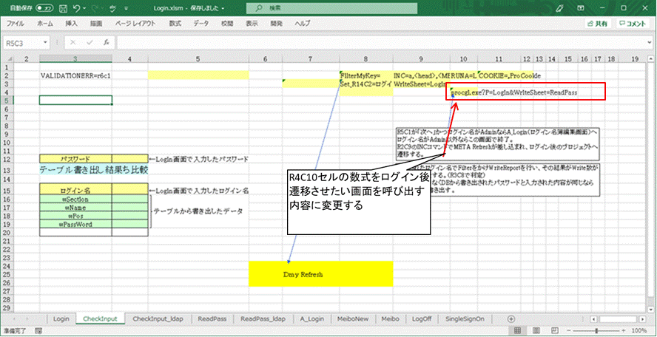Open the Undo history dropdown arrow

85,8
